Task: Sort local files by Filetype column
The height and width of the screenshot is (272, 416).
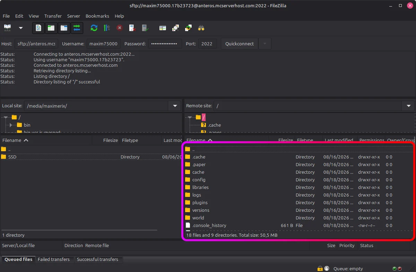Action: pos(140,140)
